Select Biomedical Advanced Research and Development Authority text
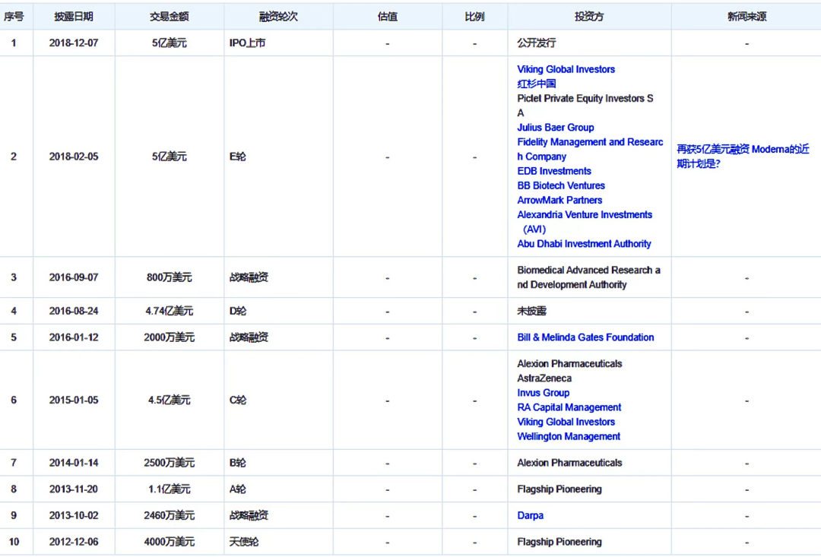821x557 pixels. (588, 277)
